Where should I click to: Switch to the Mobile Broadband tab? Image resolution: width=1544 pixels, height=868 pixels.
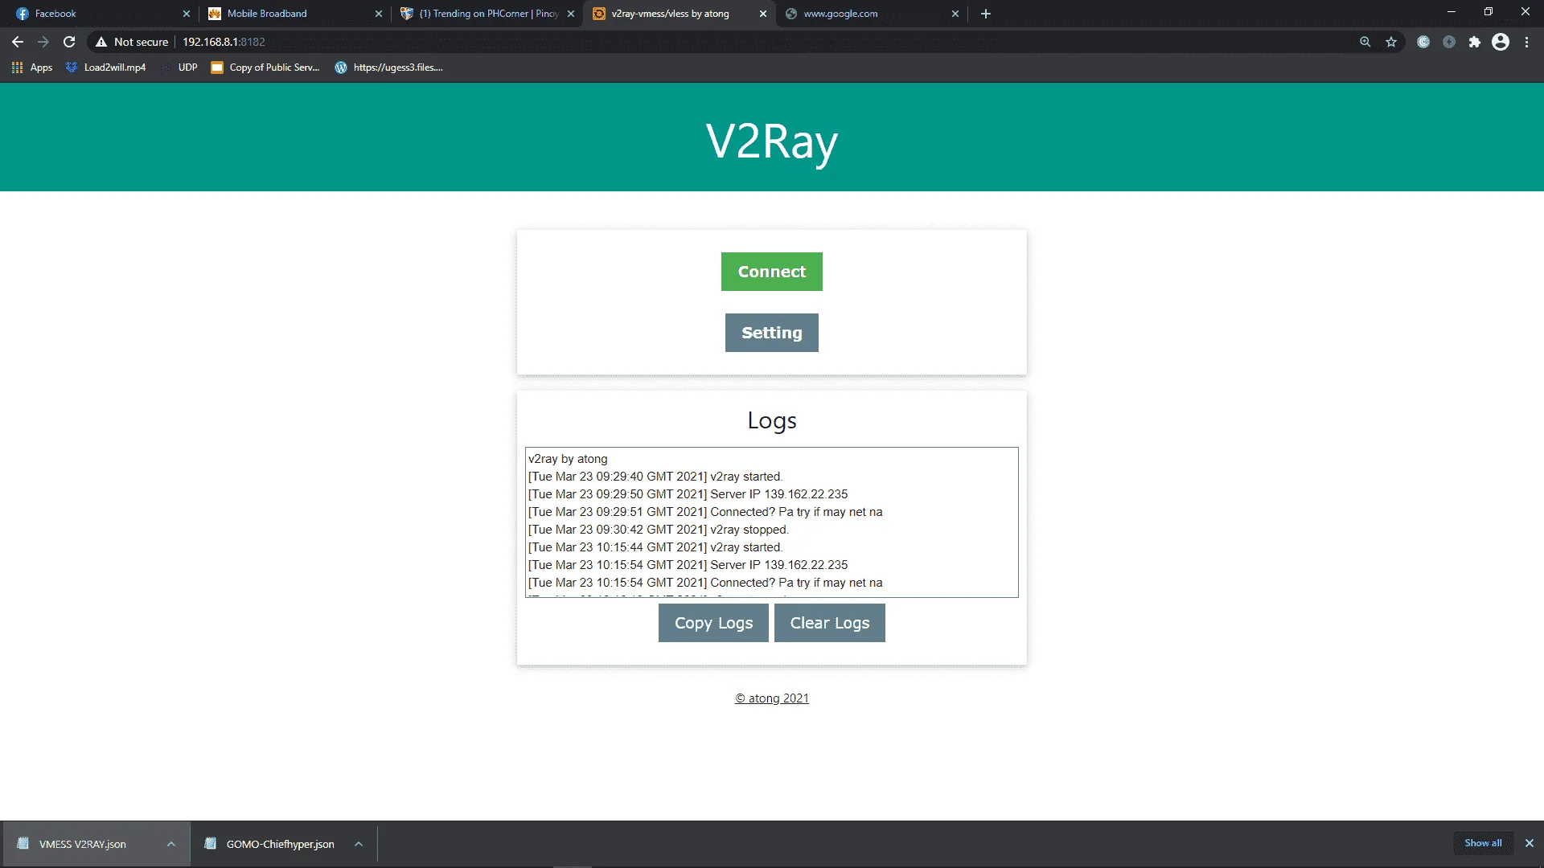point(294,14)
